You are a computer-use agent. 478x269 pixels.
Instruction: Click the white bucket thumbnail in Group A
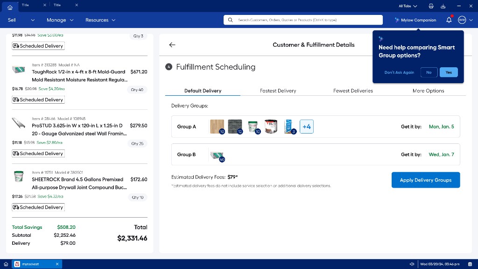253,127
